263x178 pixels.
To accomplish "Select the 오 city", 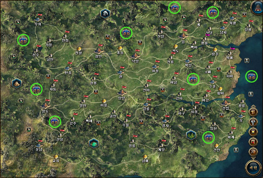I will (x=241, y=116).
